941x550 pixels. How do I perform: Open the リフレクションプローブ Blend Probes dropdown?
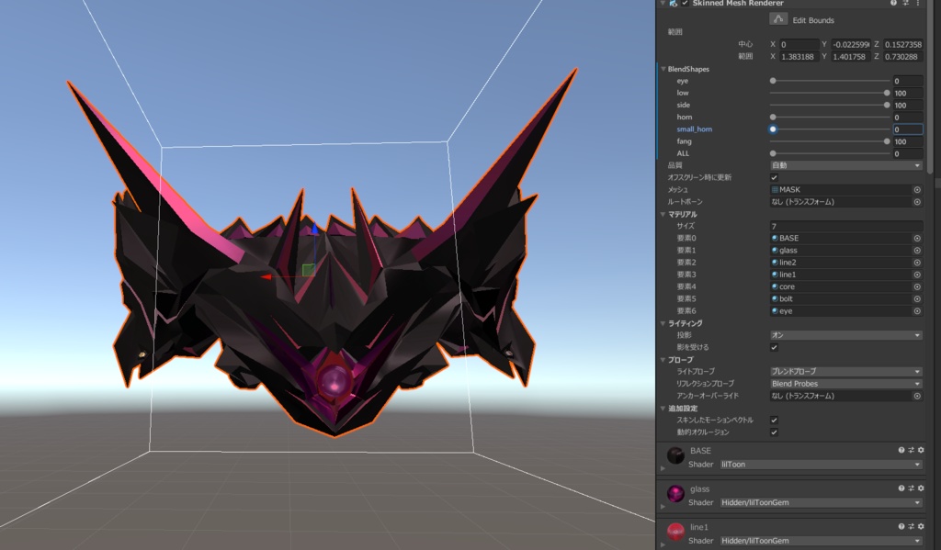846,384
